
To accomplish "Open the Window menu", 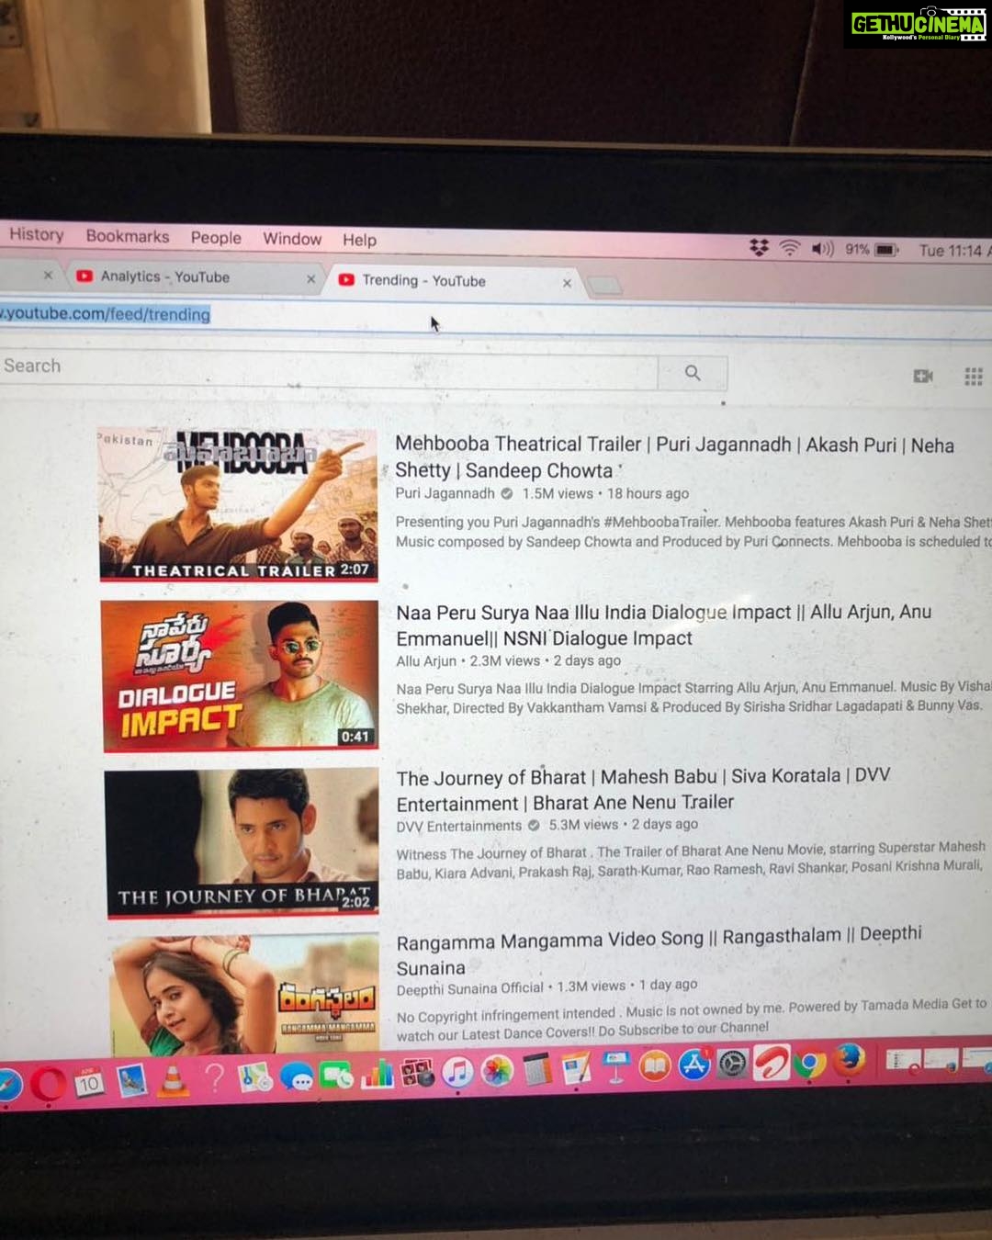I will coord(292,239).
